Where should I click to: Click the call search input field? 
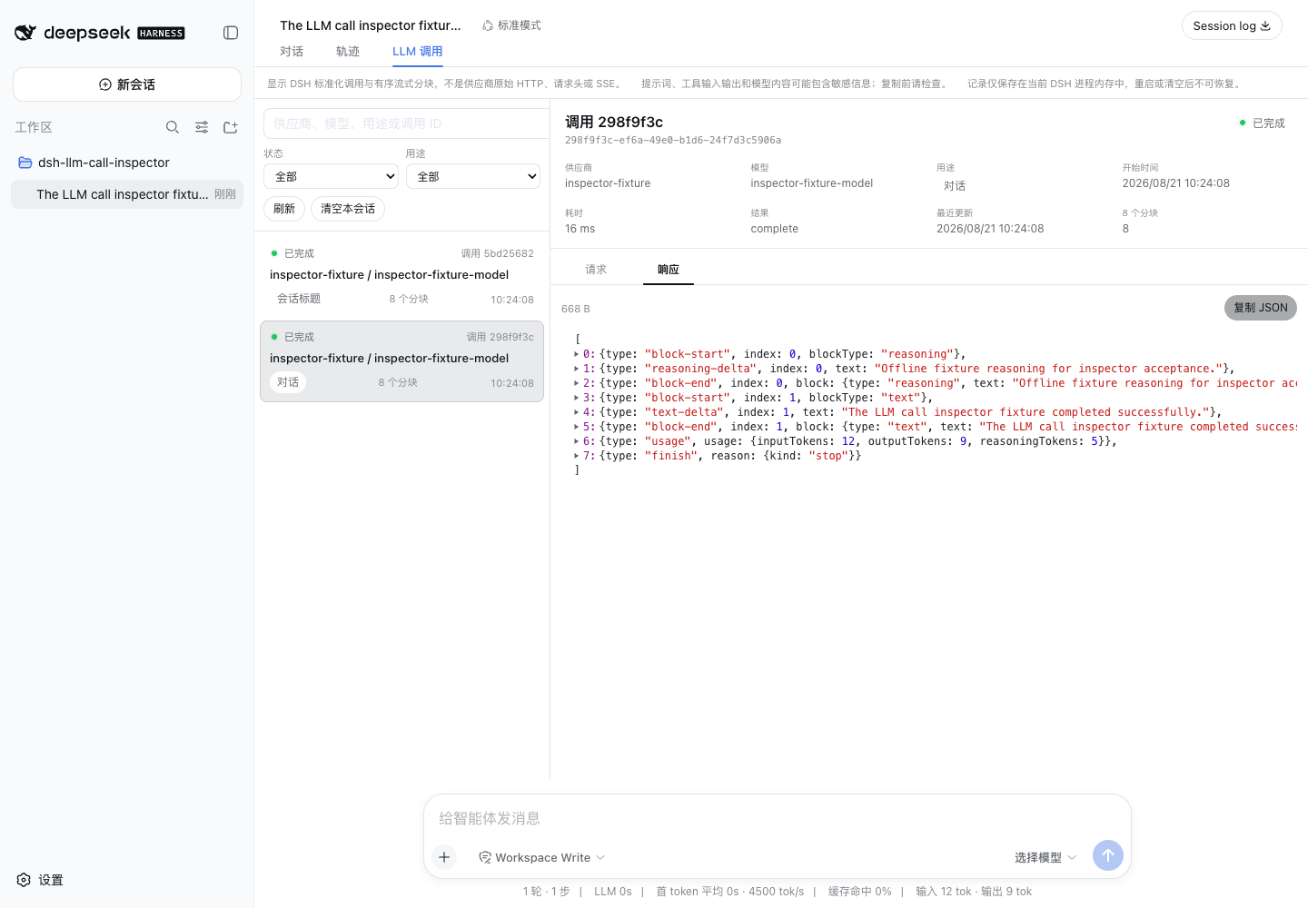pyautogui.click(x=406, y=123)
